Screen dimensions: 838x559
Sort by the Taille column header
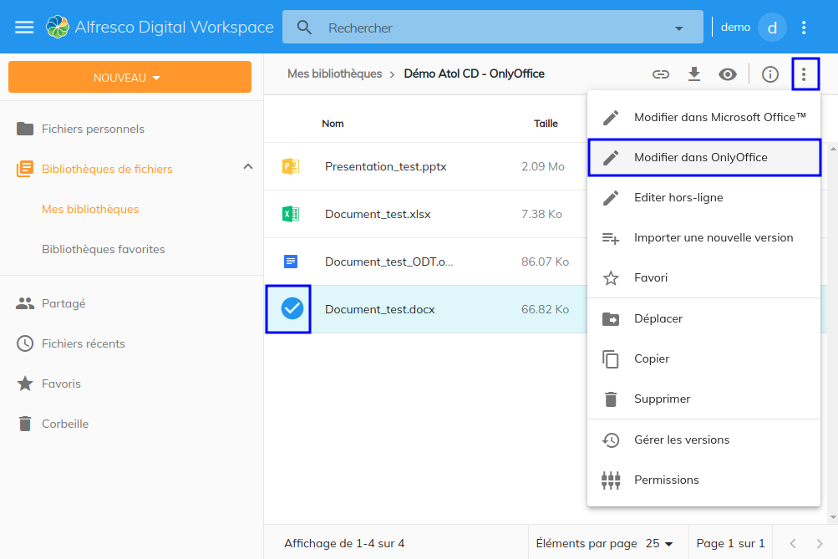(546, 124)
